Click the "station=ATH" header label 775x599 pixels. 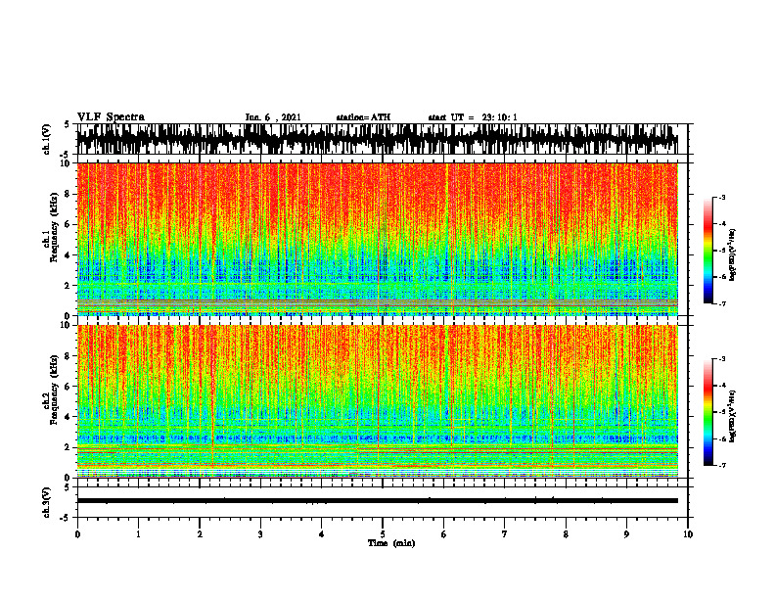(363, 117)
